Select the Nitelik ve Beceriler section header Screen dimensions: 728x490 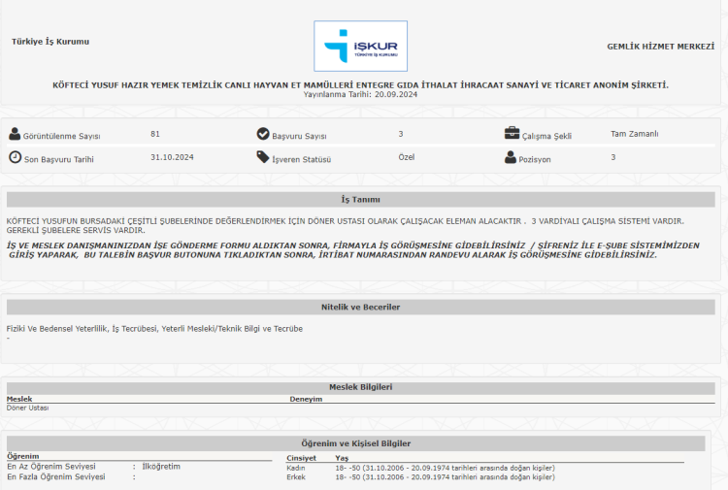[360, 307]
